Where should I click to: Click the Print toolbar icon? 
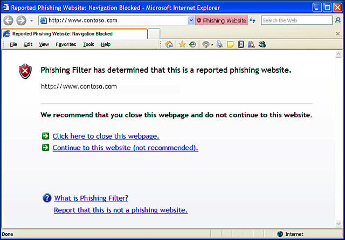point(219,44)
